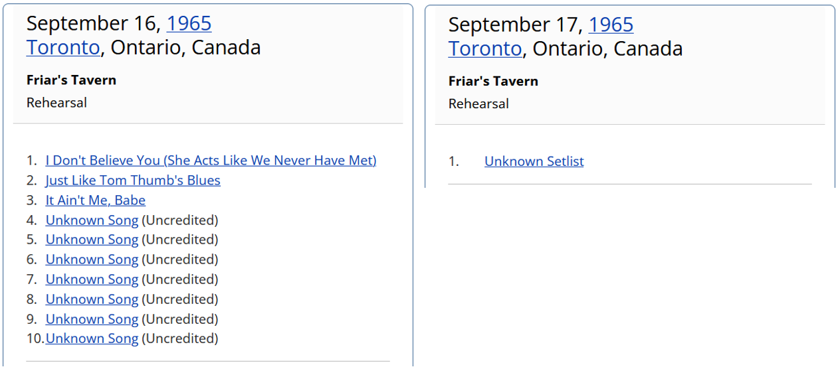This screenshot has height=371, width=836.
Task: Open Unknown Song link at number 5
Action: tap(92, 240)
